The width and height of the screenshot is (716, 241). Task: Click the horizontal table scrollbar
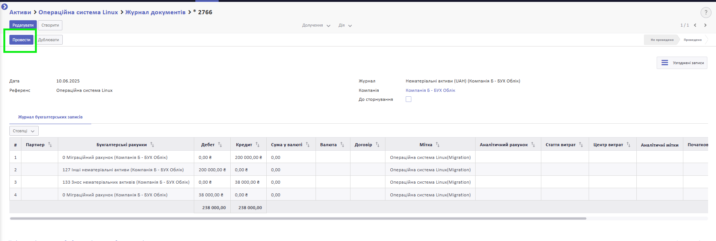[x=298, y=218]
